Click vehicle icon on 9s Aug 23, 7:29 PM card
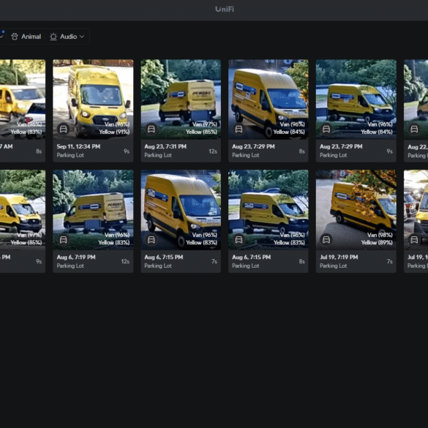This screenshot has height=428, width=428. point(326,129)
